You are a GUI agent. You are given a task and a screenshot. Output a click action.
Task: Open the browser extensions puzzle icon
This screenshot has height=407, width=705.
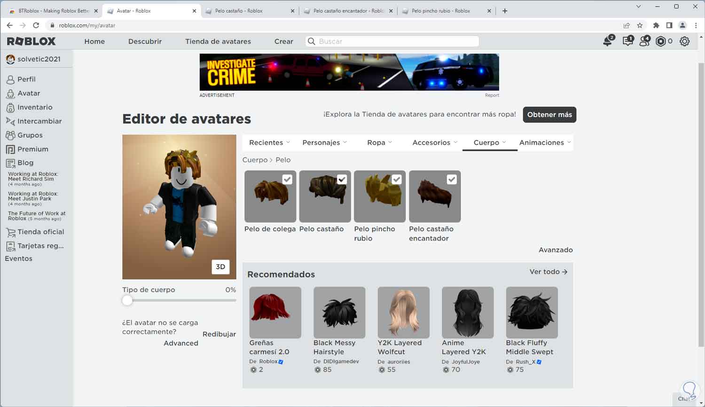(x=656, y=25)
